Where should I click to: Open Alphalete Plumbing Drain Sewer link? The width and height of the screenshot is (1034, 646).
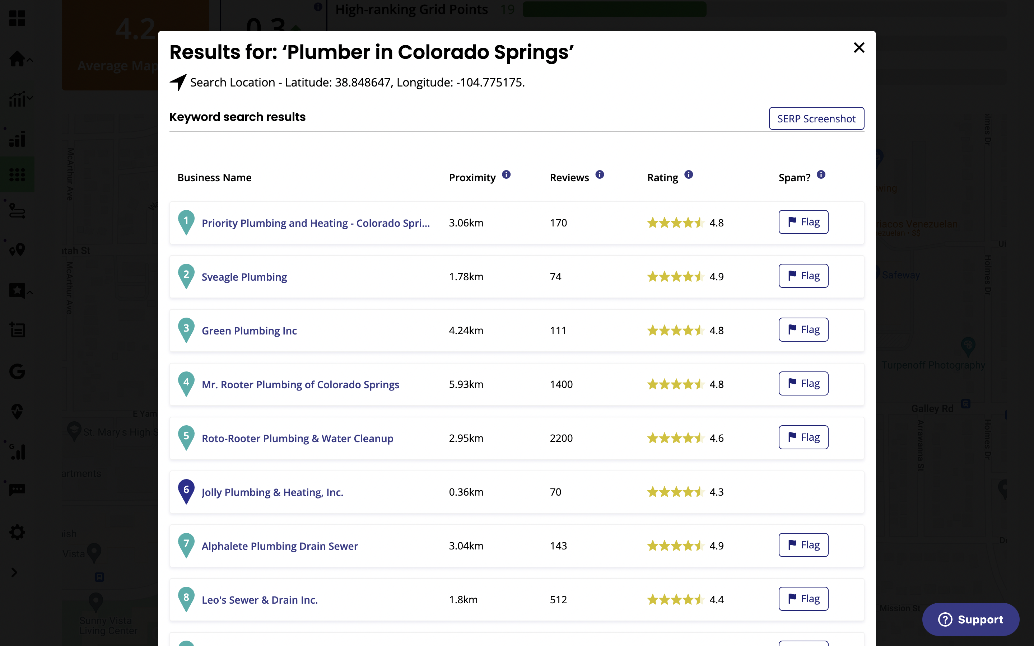click(x=279, y=546)
